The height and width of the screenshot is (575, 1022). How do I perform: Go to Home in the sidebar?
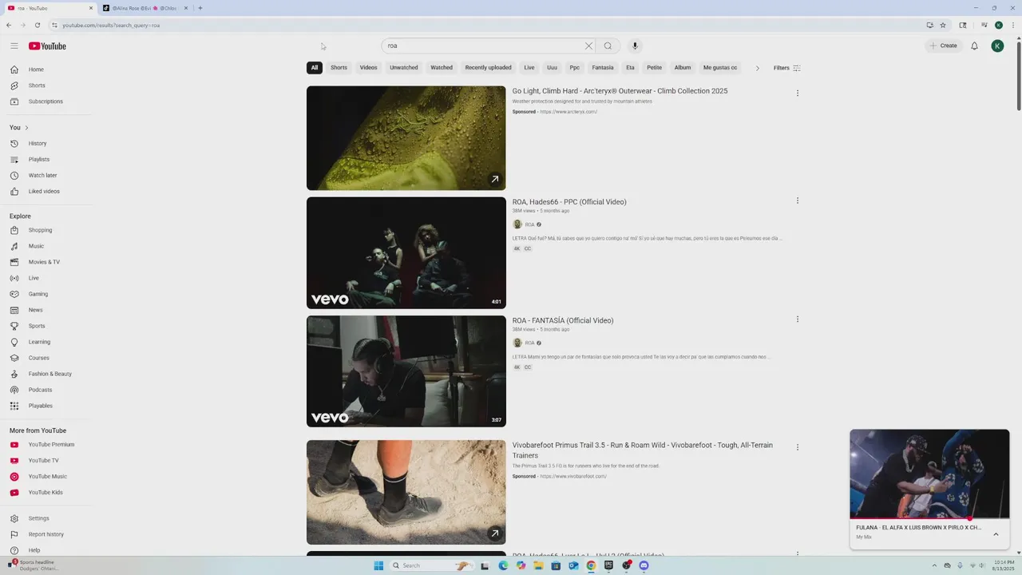coord(48,69)
